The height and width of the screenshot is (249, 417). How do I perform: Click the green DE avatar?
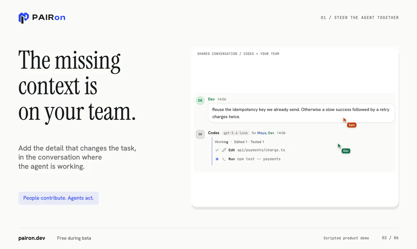200,101
